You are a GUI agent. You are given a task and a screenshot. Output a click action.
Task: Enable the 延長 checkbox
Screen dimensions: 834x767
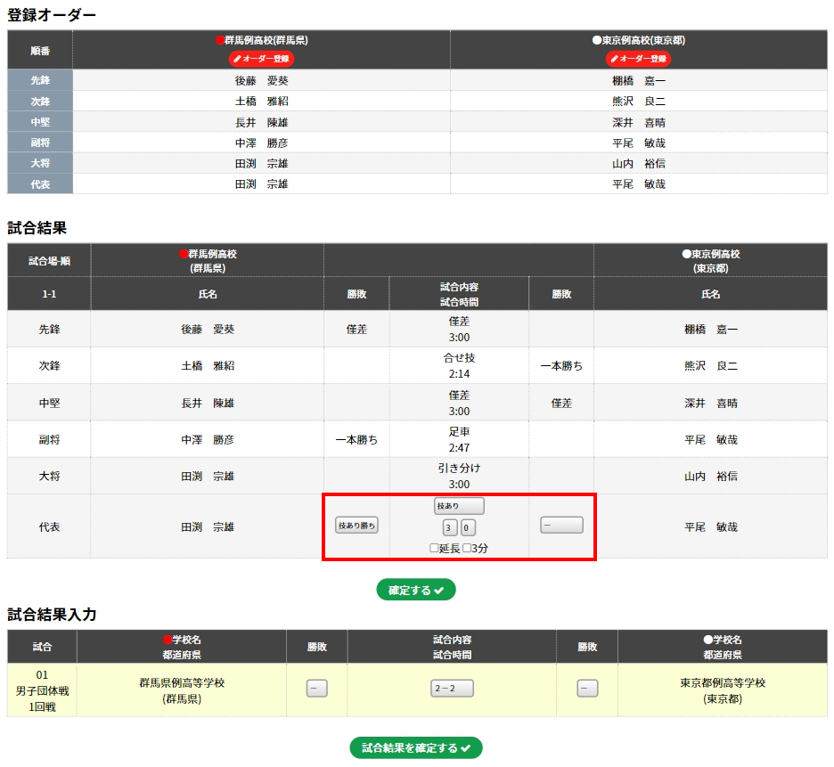(434, 548)
